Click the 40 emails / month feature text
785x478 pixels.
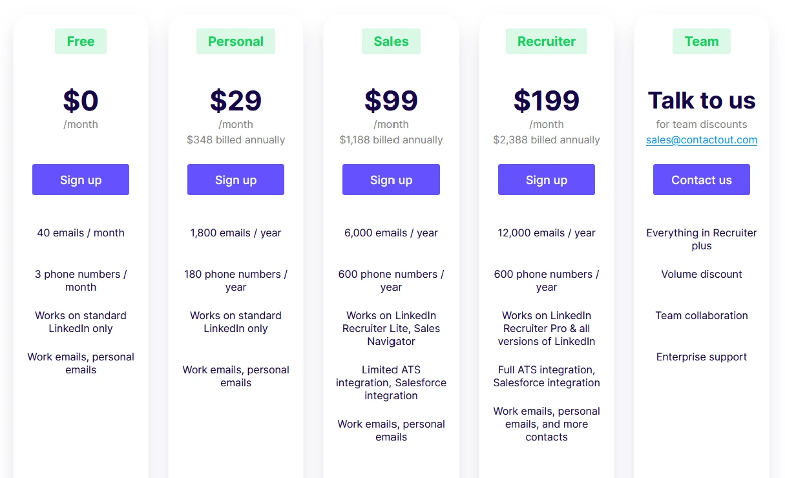[81, 233]
